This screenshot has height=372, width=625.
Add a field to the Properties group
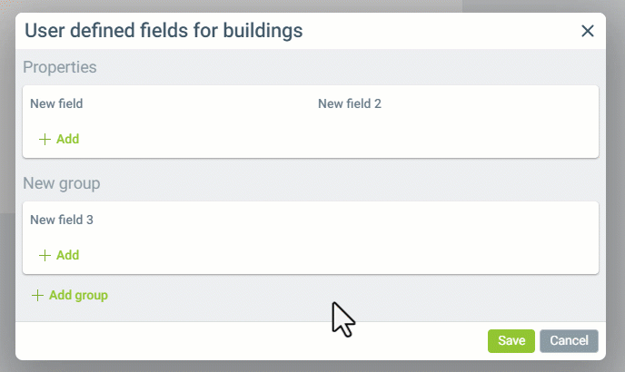pos(67,139)
